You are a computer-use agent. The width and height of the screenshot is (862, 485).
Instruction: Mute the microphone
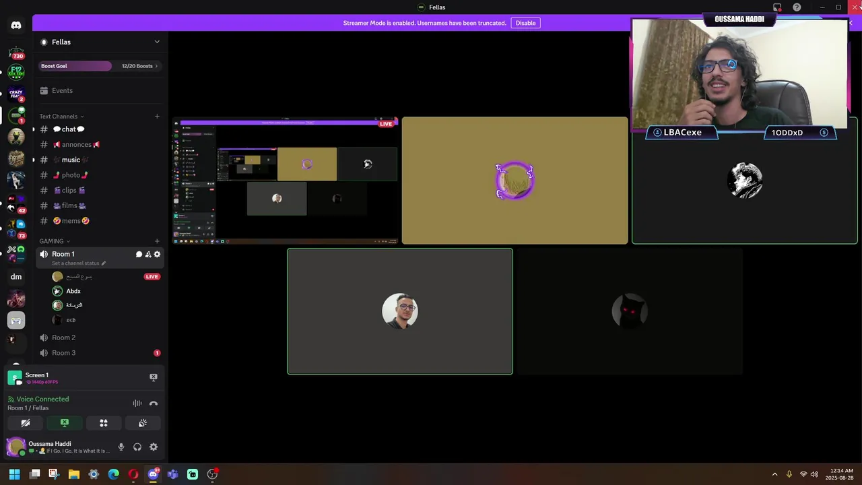point(121,447)
